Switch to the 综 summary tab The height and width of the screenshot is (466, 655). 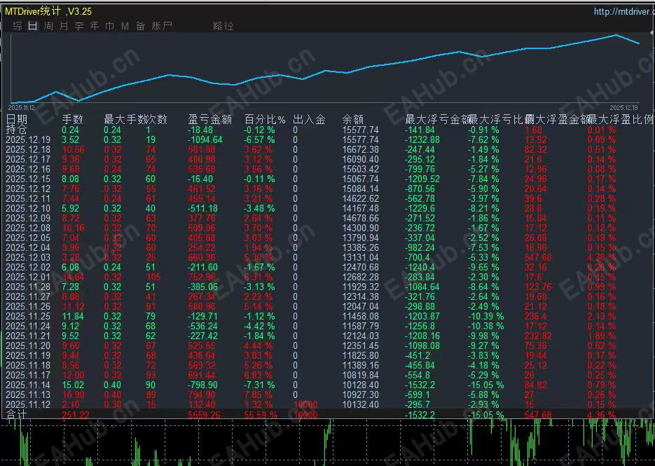(18, 26)
